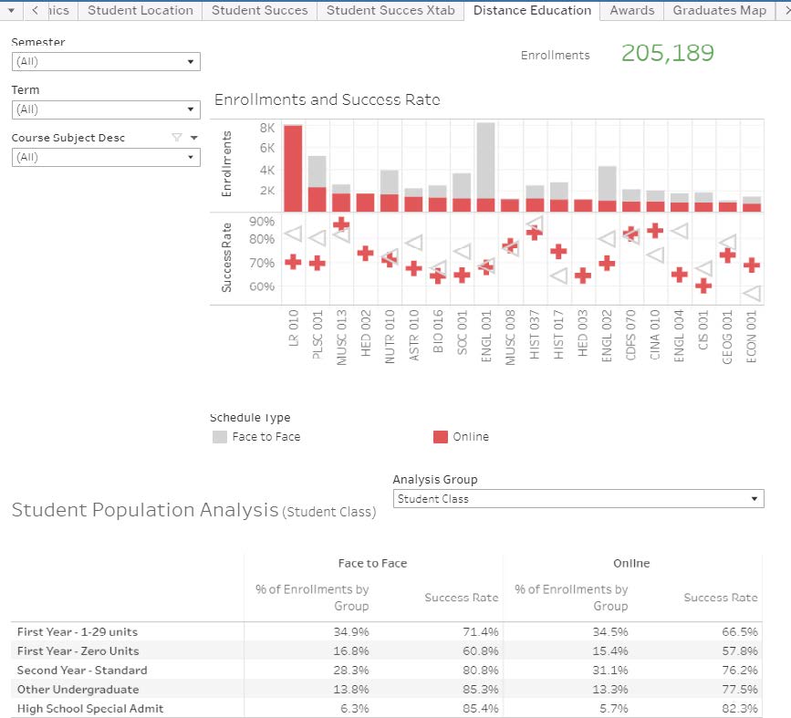Expand the Course Subject Desc dropdown list
Viewport: 791px width, 718px height.
106,157
